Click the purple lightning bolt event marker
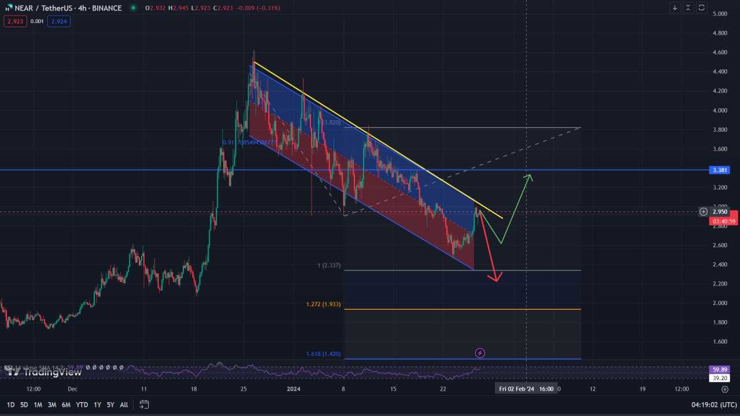Screen dimensions: 740x416 pyautogui.click(x=479, y=352)
